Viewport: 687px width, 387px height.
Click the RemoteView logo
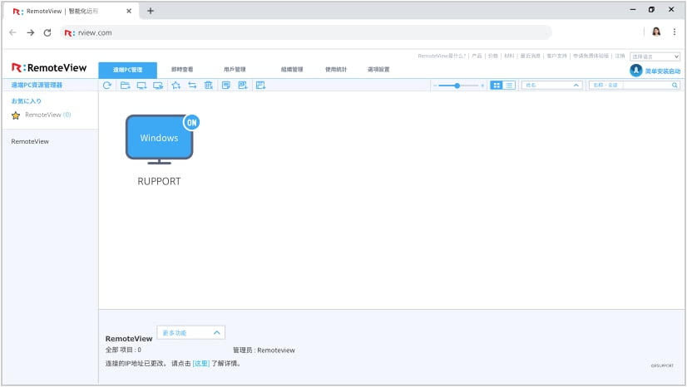point(49,68)
